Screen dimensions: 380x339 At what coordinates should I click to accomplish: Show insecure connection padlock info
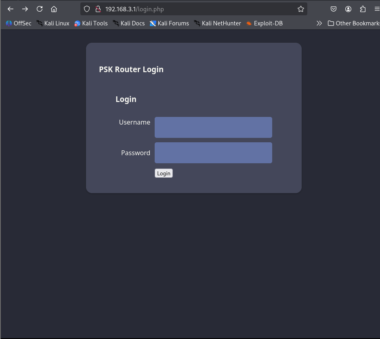pos(97,9)
